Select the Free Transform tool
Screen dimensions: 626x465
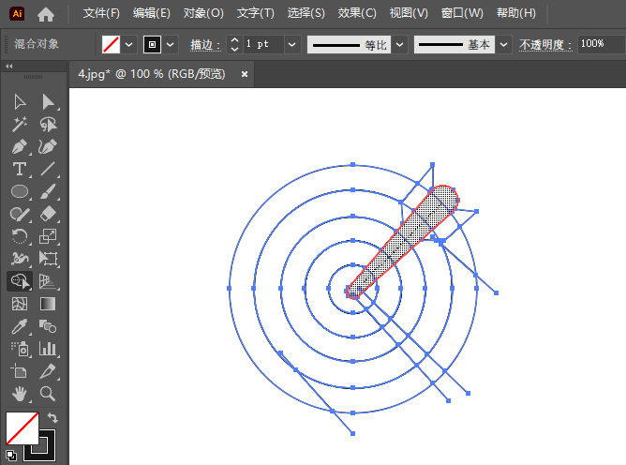click(48, 259)
